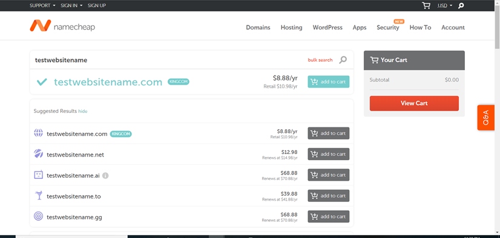Add testwebsitename.ai to cart
Viewport: 500px width, 238px height.
point(329,175)
